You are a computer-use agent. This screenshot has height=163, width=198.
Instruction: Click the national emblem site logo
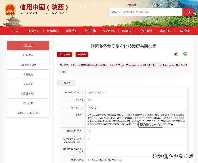tap(10, 9)
